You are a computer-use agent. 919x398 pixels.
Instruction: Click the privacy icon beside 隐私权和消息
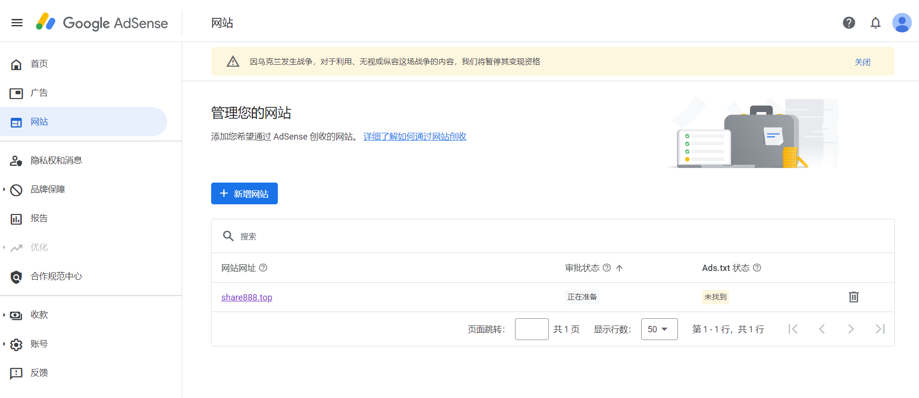point(16,161)
